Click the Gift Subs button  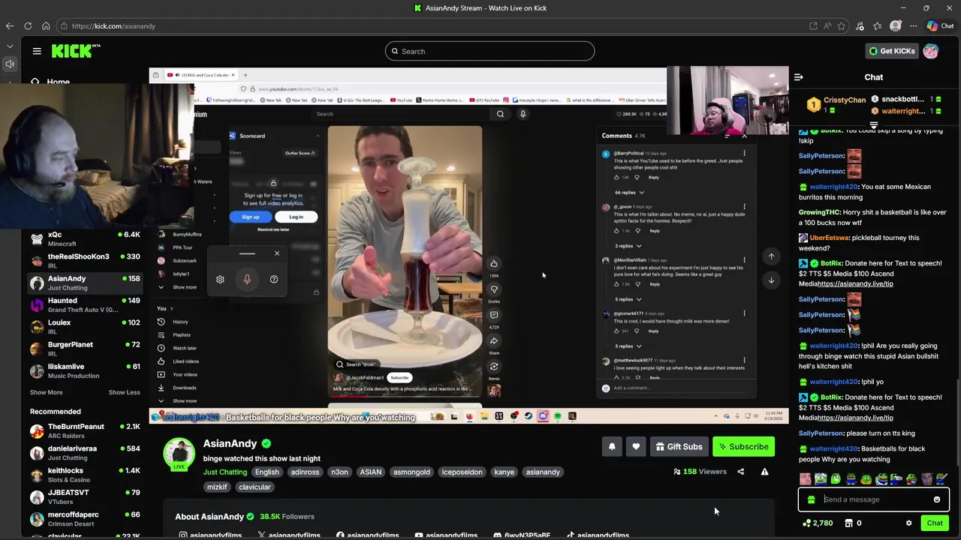pyautogui.click(x=679, y=447)
